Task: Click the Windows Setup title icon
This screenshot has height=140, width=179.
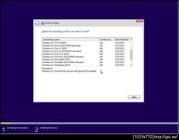Action: 42,23
